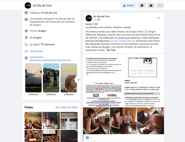Click the Un Día de Cine header avatar
Viewport: 185px width, 142px height.
[28, 6]
